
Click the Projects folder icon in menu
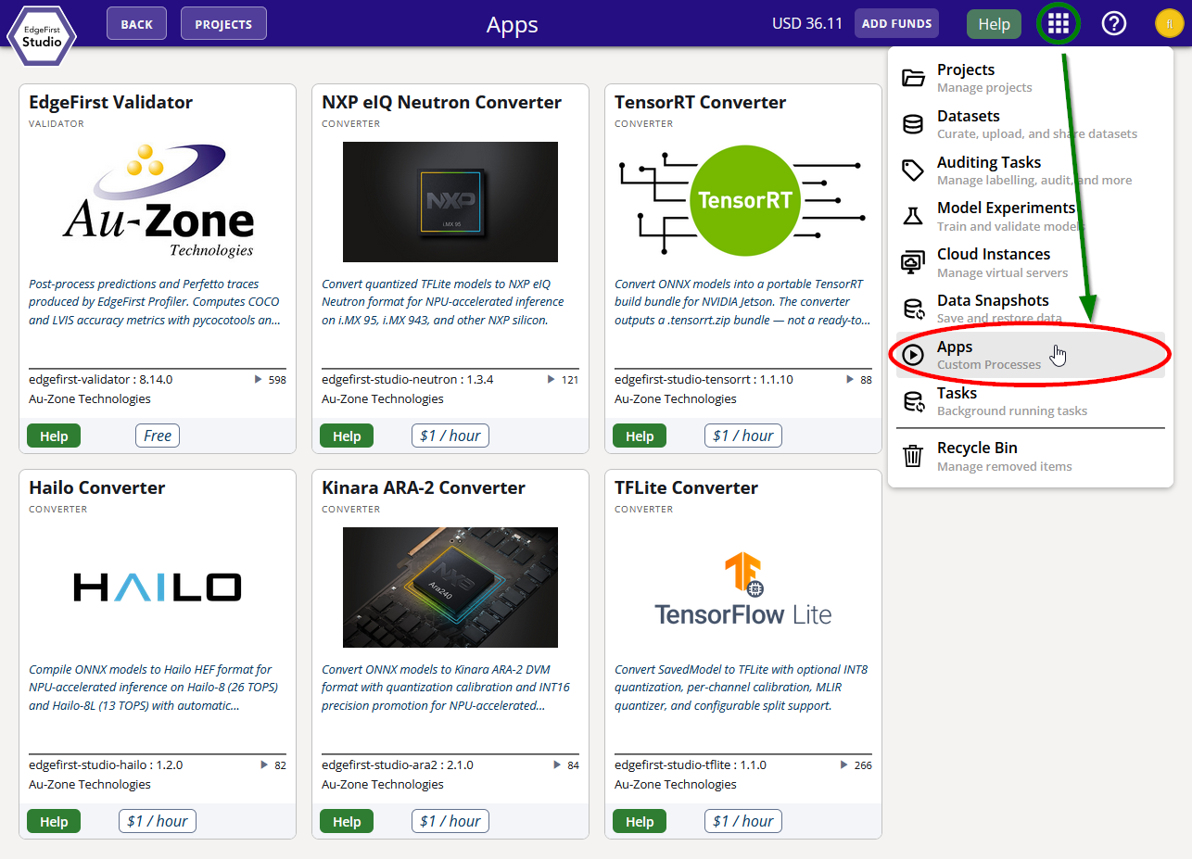913,78
